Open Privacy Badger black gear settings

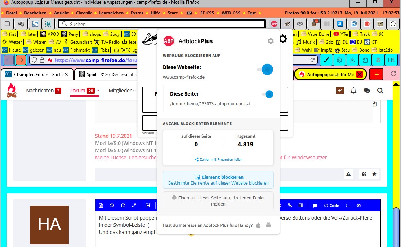click(x=283, y=39)
